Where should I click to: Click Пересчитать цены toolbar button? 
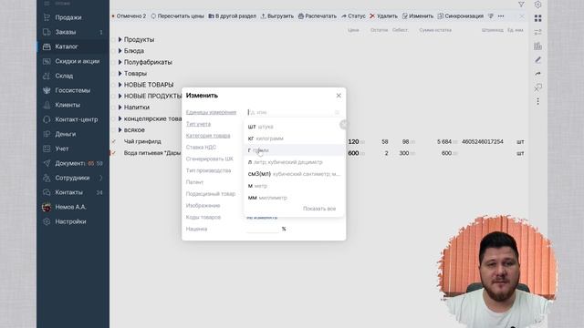coord(178,16)
